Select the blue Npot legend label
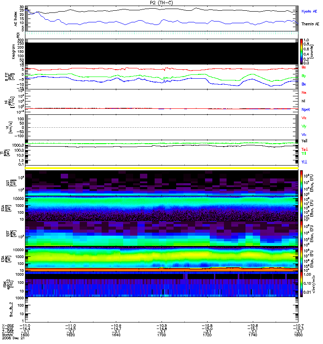The image size is (323, 344). click(305, 110)
